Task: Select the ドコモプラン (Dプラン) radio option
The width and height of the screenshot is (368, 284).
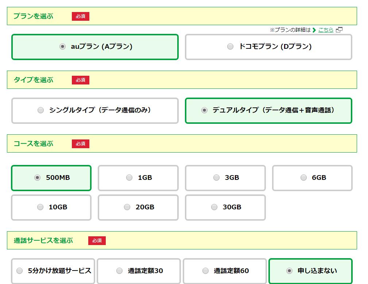Action: click(268, 47)
